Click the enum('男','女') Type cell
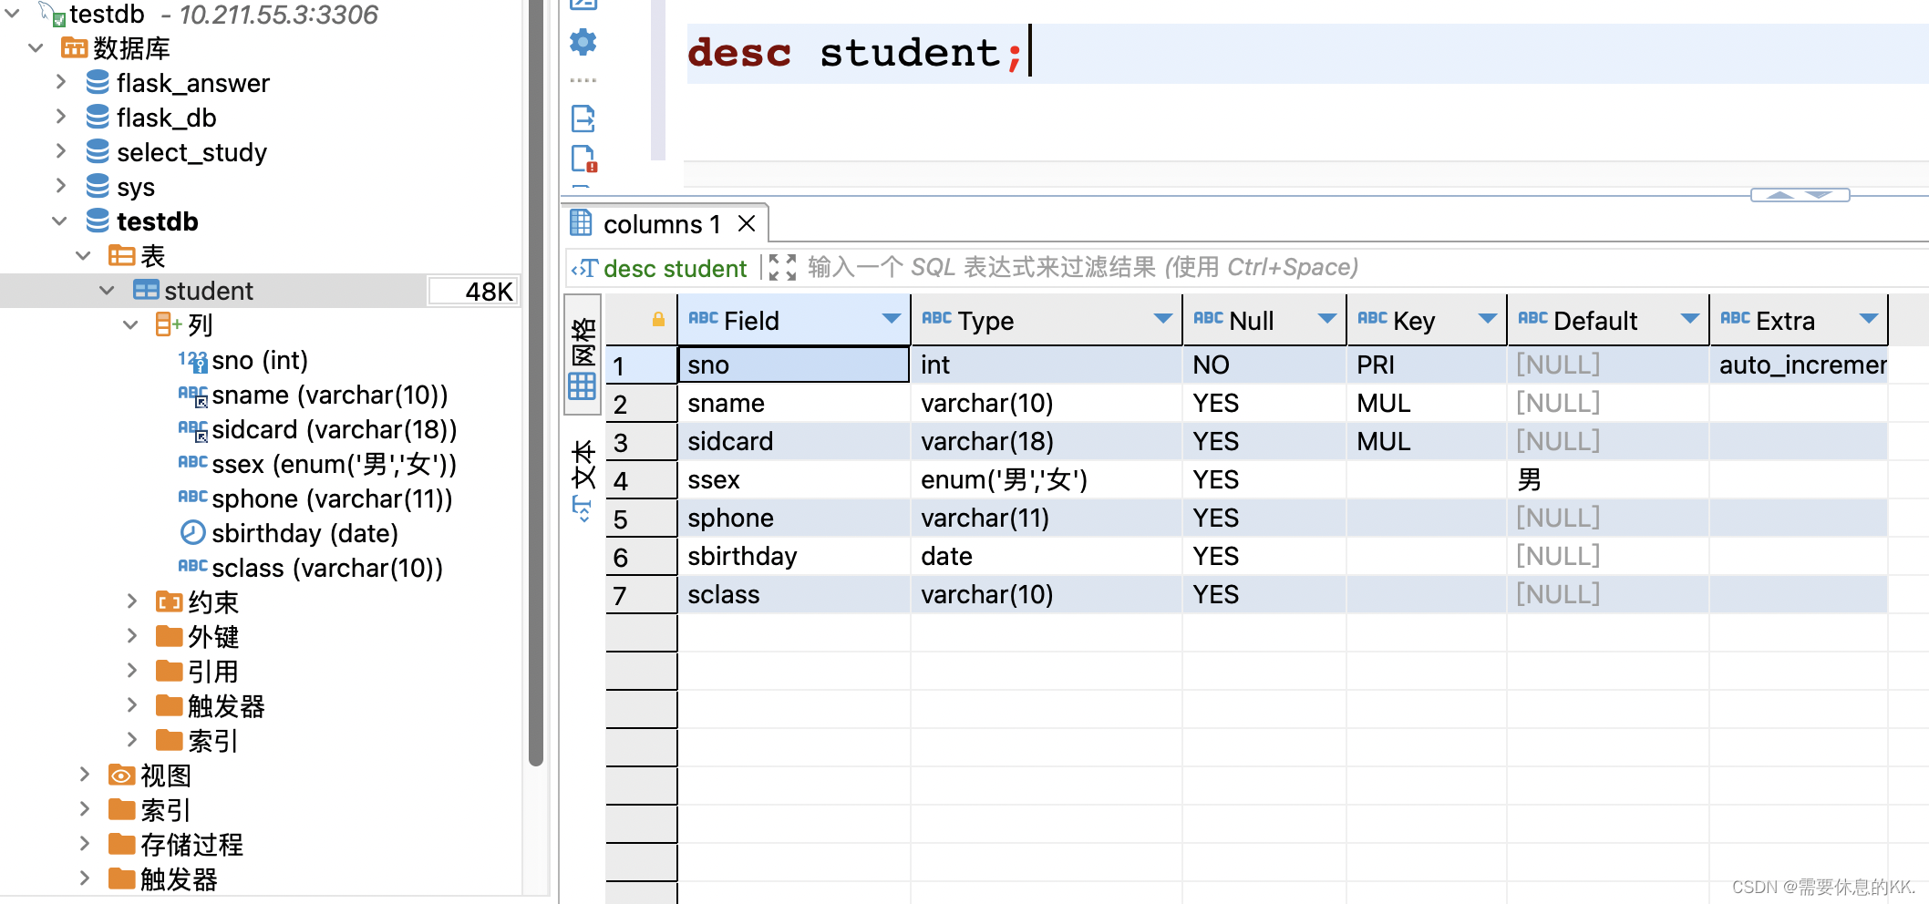 click(1046, 479)
